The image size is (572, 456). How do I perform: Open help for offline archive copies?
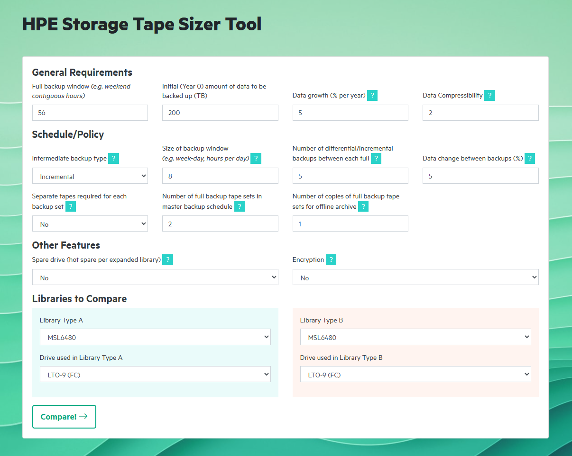(363, 206)
